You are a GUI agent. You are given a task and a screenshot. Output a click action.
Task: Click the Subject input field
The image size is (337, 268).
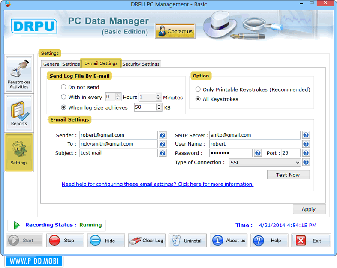point(118,153)
